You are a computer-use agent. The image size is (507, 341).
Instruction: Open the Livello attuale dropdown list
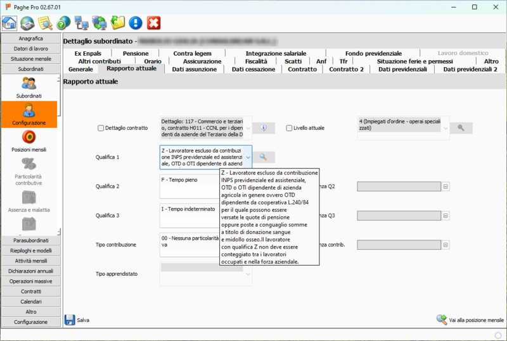coord(444,128)
